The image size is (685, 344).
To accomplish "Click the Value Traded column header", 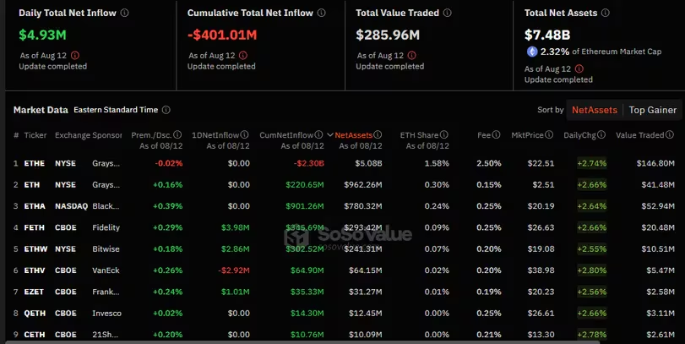I will click(645, 135).
